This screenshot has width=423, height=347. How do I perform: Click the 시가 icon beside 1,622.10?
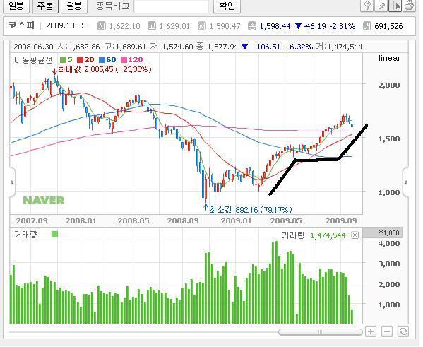102,26
